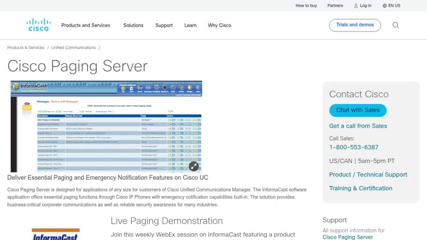This screenshot has height=240, width=427.
Task: Click the InformaCast logo image
Action: (x=56, y=234)
